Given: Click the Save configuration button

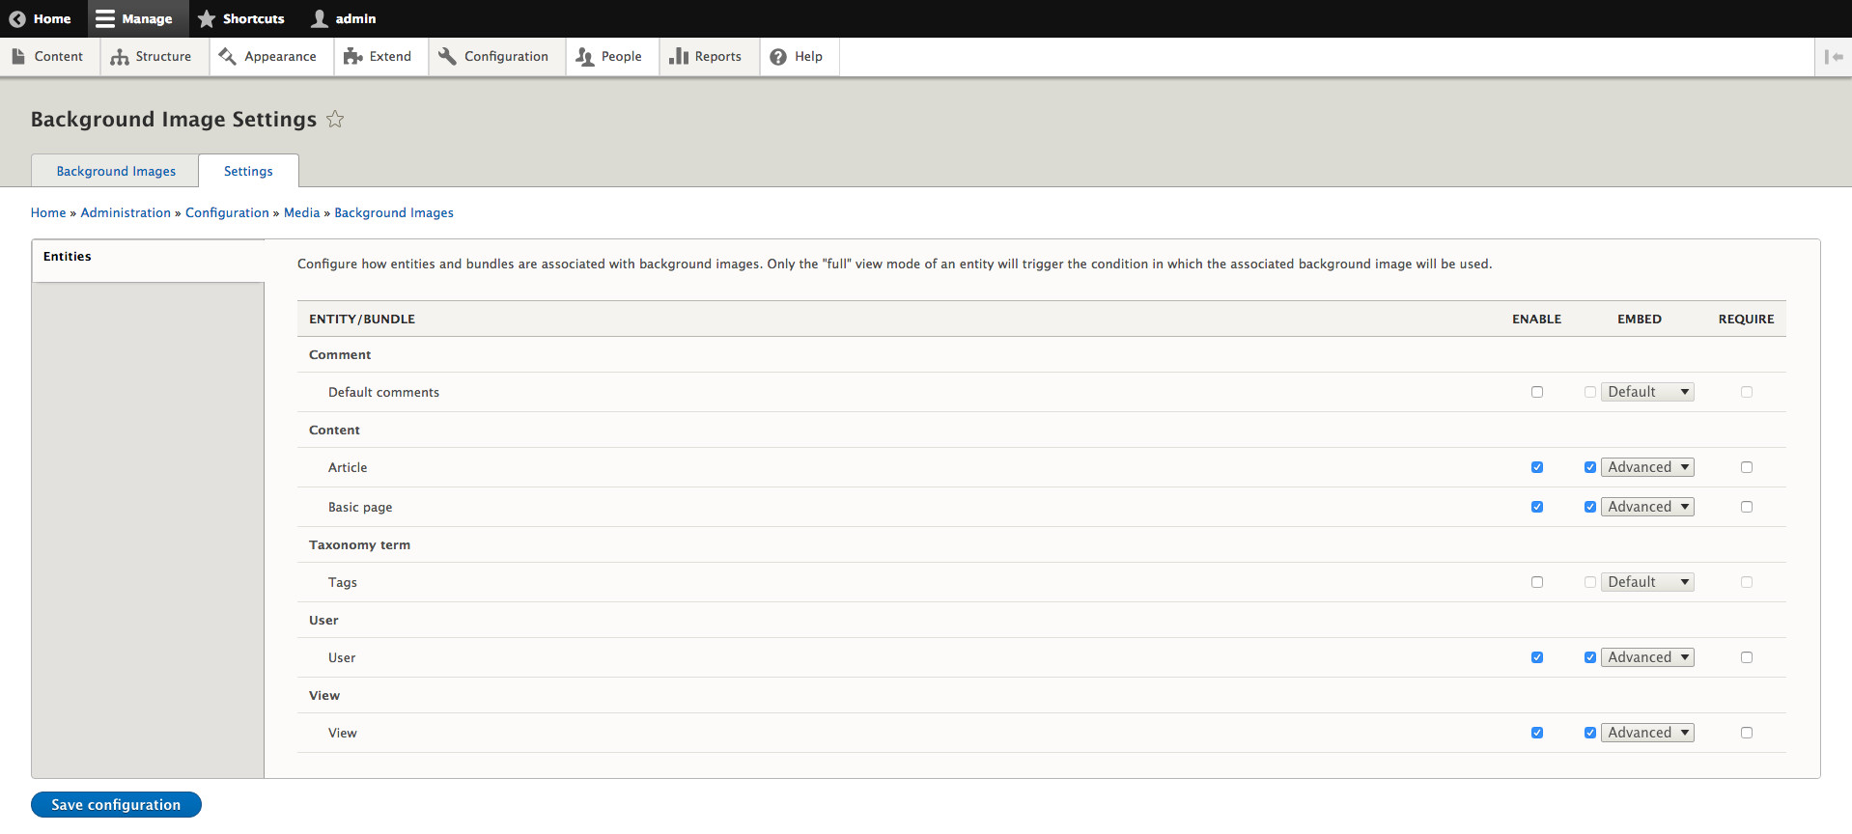Looking at the screenshot, I should tap(116, 804).
